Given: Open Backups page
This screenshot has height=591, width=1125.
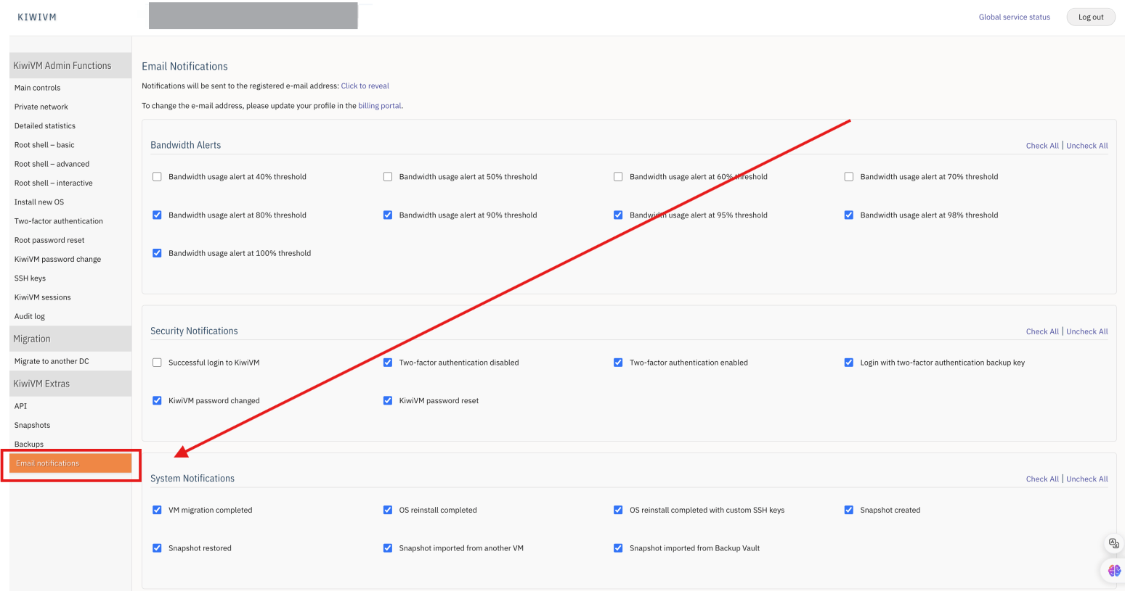Looking at the screenshot, I should click(x=29, y=444).
